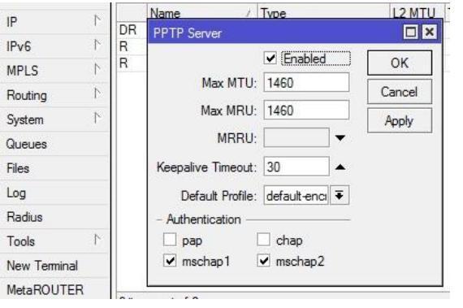The width and height of the screenshot is (463, 308).
Task: Enable chap authentication
Action: coord(263,240)
